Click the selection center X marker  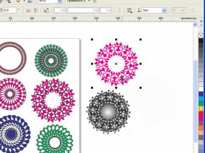pos(116,64)
